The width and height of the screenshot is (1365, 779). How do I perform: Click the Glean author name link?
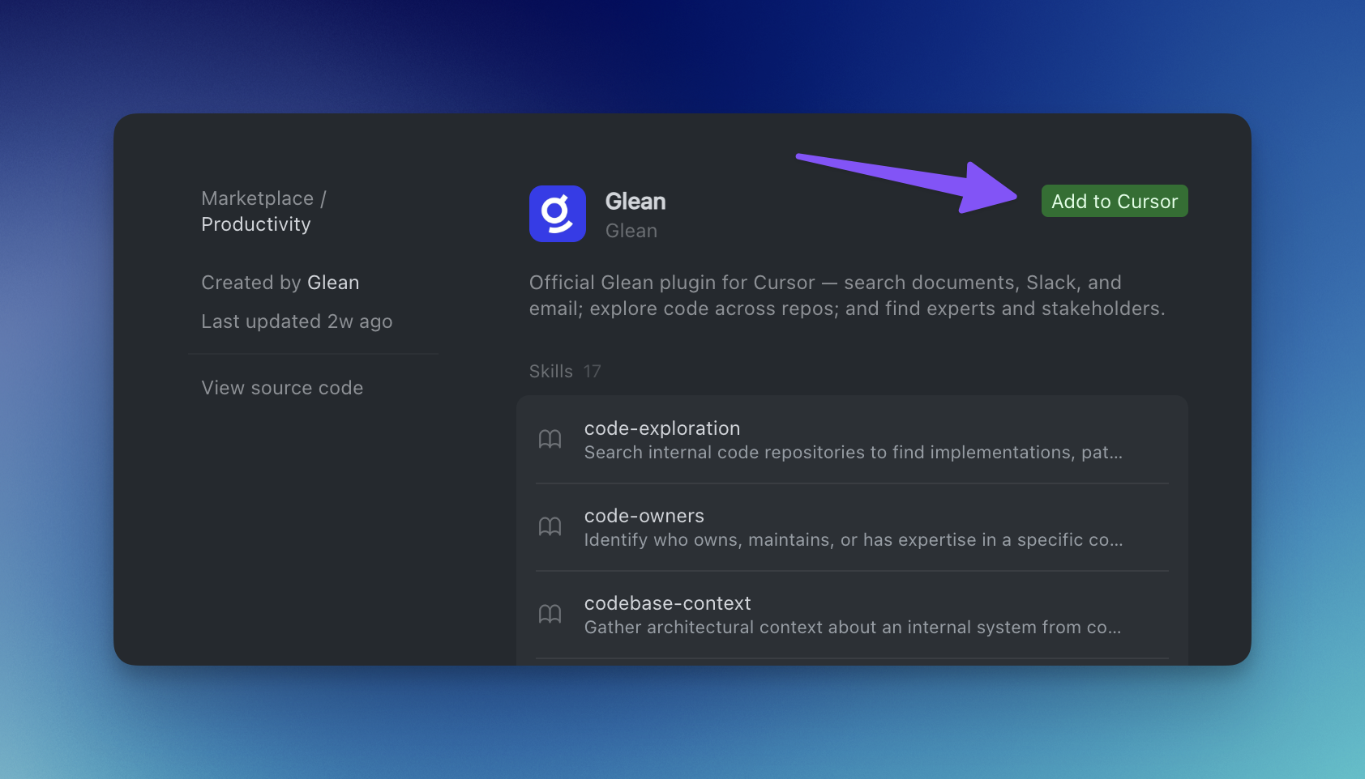334,282
